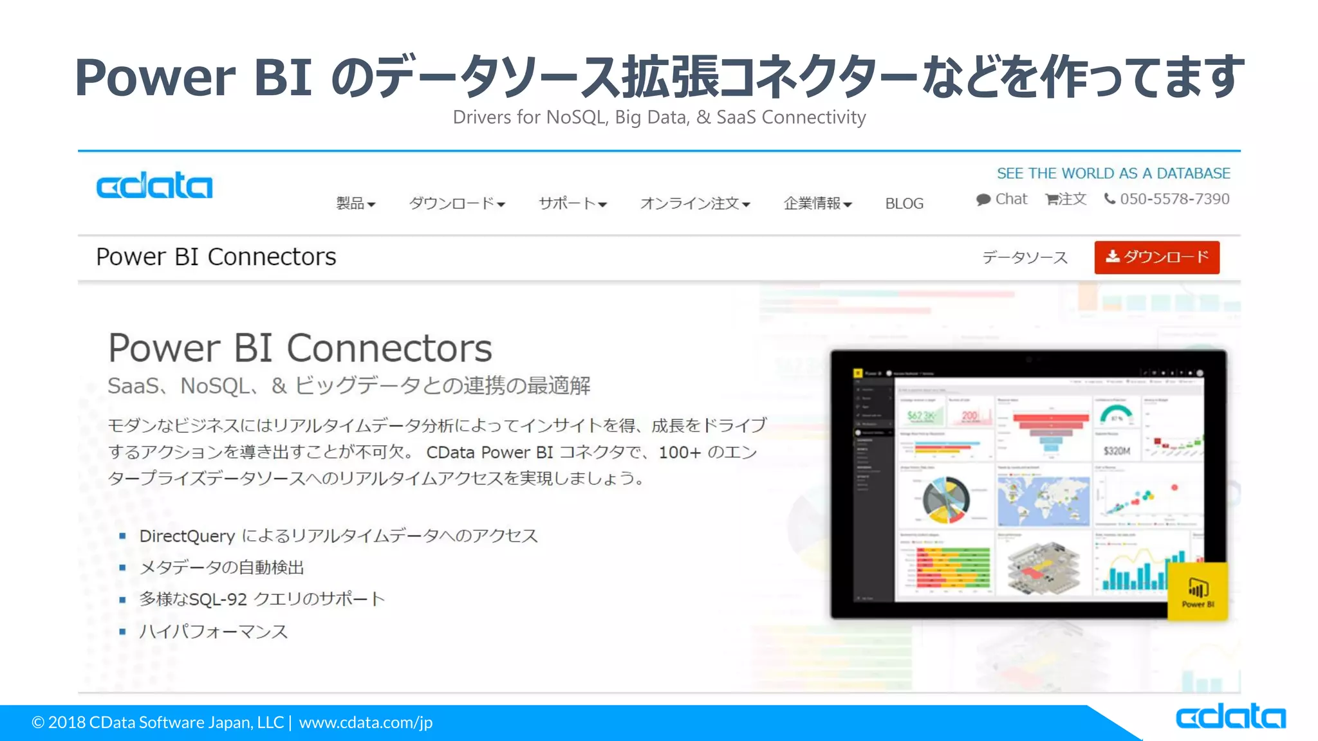Expand the ダウンロード navigation dropdown
This screenshot has height=741, width=1318.
457,203
